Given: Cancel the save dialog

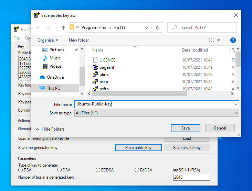Looking at the screenshot, I should [220, 128].
